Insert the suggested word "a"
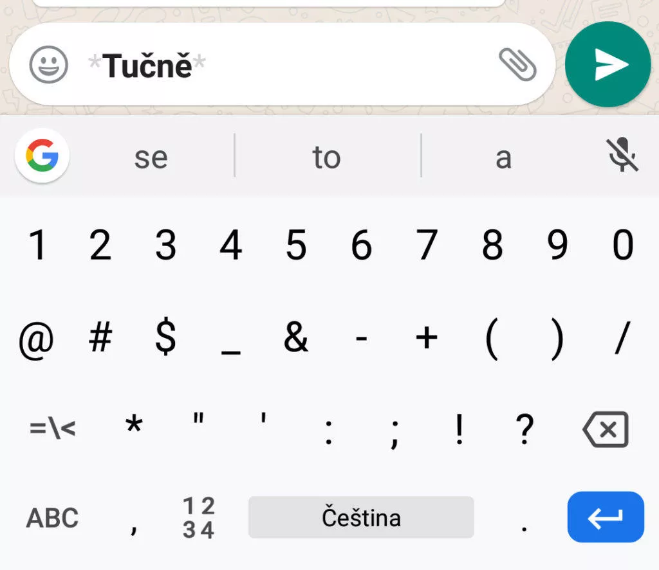 [503, 157]
